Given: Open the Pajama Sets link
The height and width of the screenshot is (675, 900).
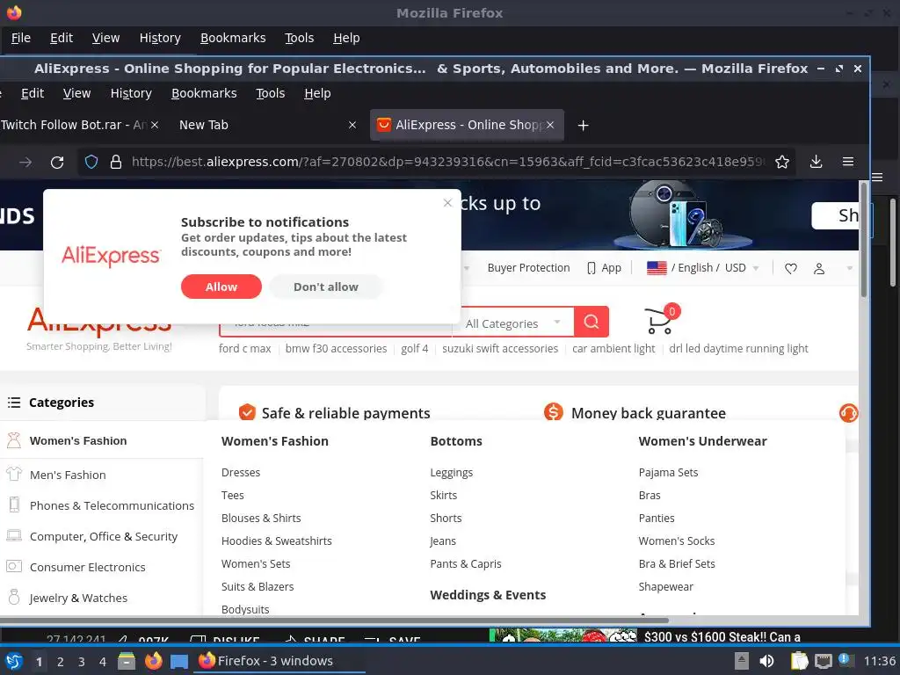Looking at the screenshot, I should 668,472.
